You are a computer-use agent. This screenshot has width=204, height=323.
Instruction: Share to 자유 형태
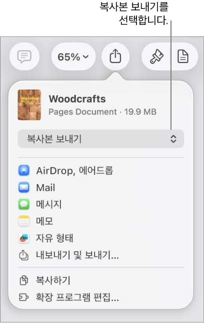click(x=55, y=238)
